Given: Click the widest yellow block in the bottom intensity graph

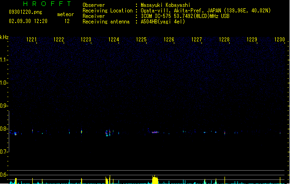Looking at the screenshot, I should click(155, 179).
